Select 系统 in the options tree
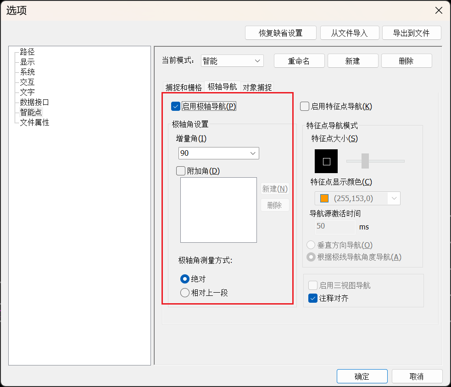Screen dimensions: 451x387 28,72
